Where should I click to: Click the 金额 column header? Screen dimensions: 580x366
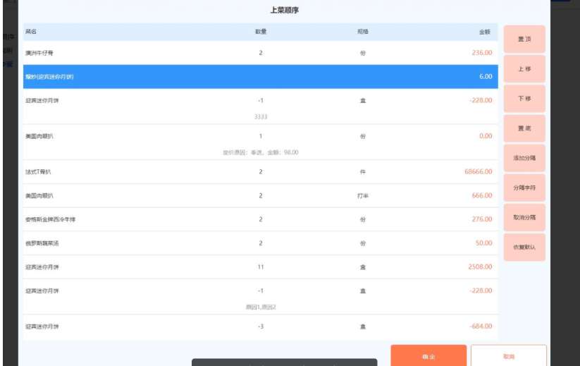click(484, 32)
